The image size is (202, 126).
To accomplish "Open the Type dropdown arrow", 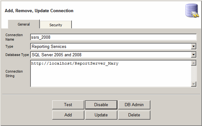I will pos(193,46).
